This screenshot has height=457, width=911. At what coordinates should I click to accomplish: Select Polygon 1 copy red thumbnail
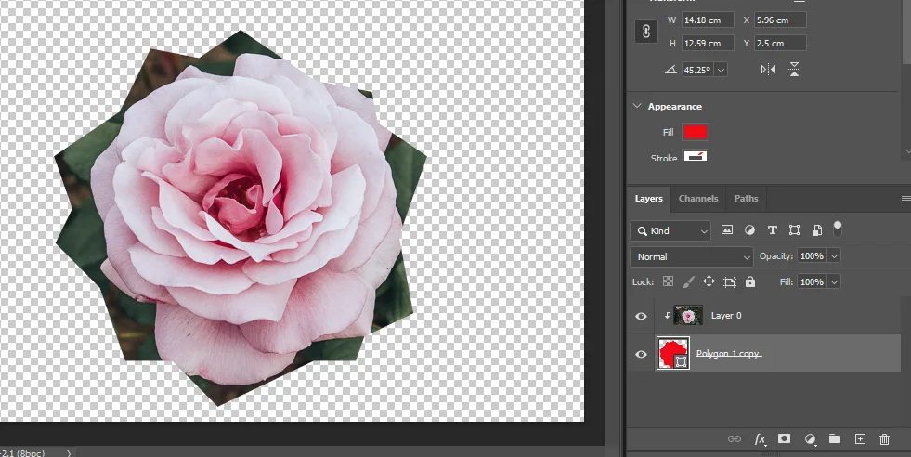[672, 354]
